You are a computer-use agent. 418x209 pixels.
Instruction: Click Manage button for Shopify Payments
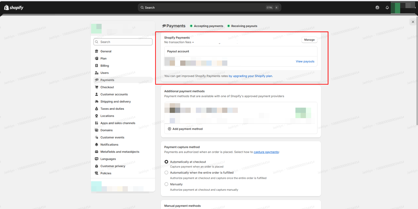[309, 40]
